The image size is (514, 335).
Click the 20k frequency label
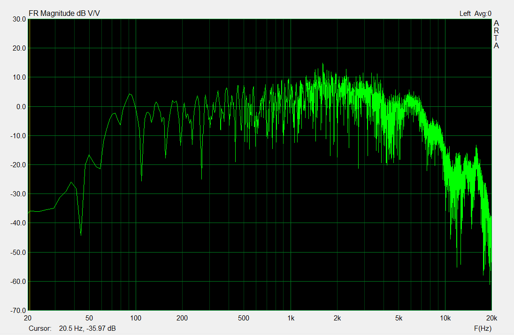pos(492,318)
